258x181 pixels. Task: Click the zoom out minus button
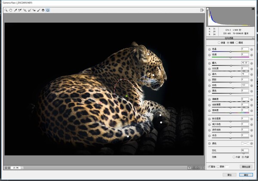[x=6, y=168]
